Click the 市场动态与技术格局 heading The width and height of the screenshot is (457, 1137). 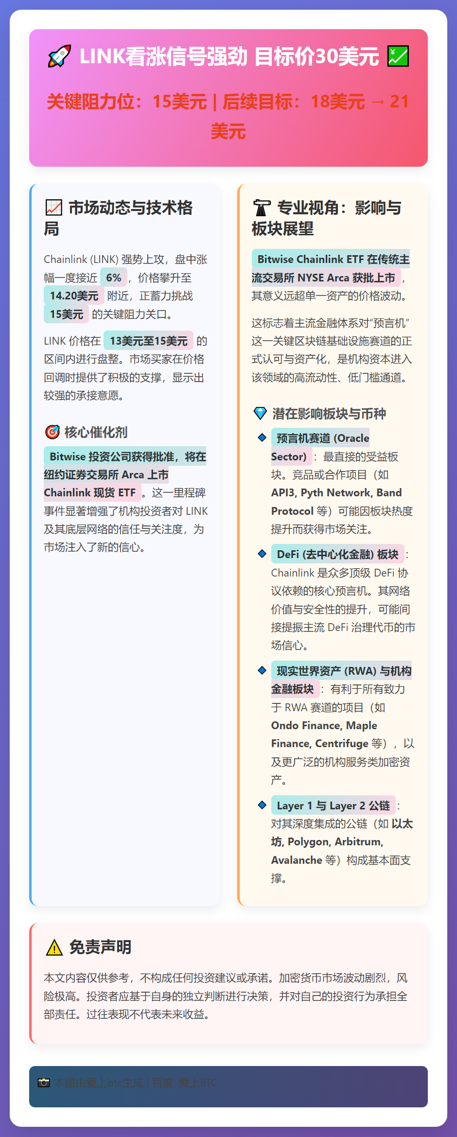point(118,218)
